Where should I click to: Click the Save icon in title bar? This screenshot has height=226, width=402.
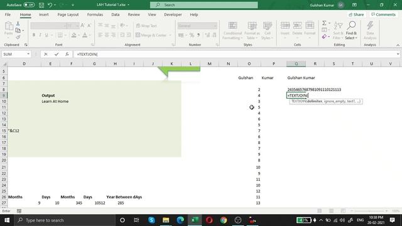[x=41, y=5]
